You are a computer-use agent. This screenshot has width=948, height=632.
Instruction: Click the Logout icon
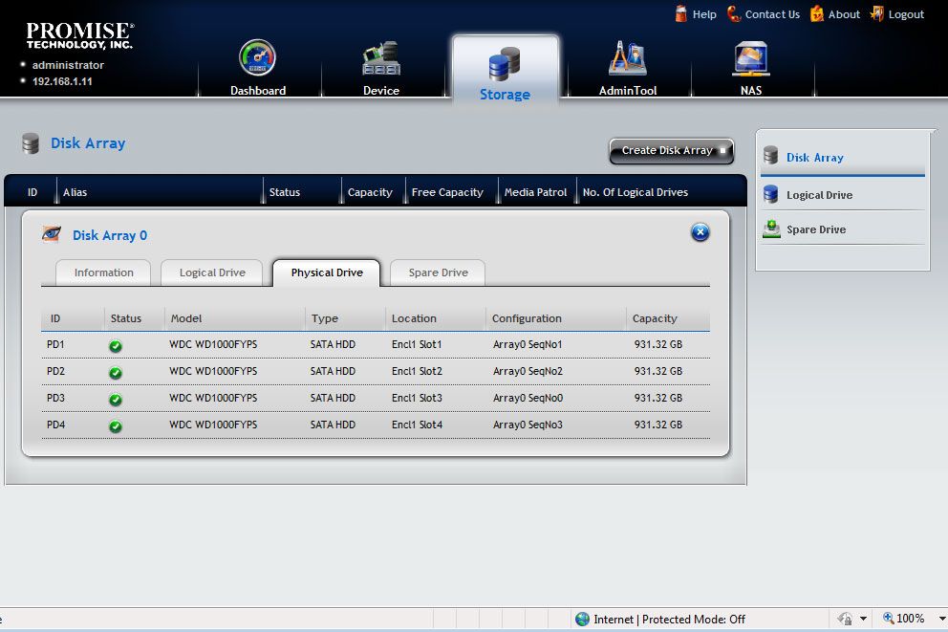click(x=876, y=13)
